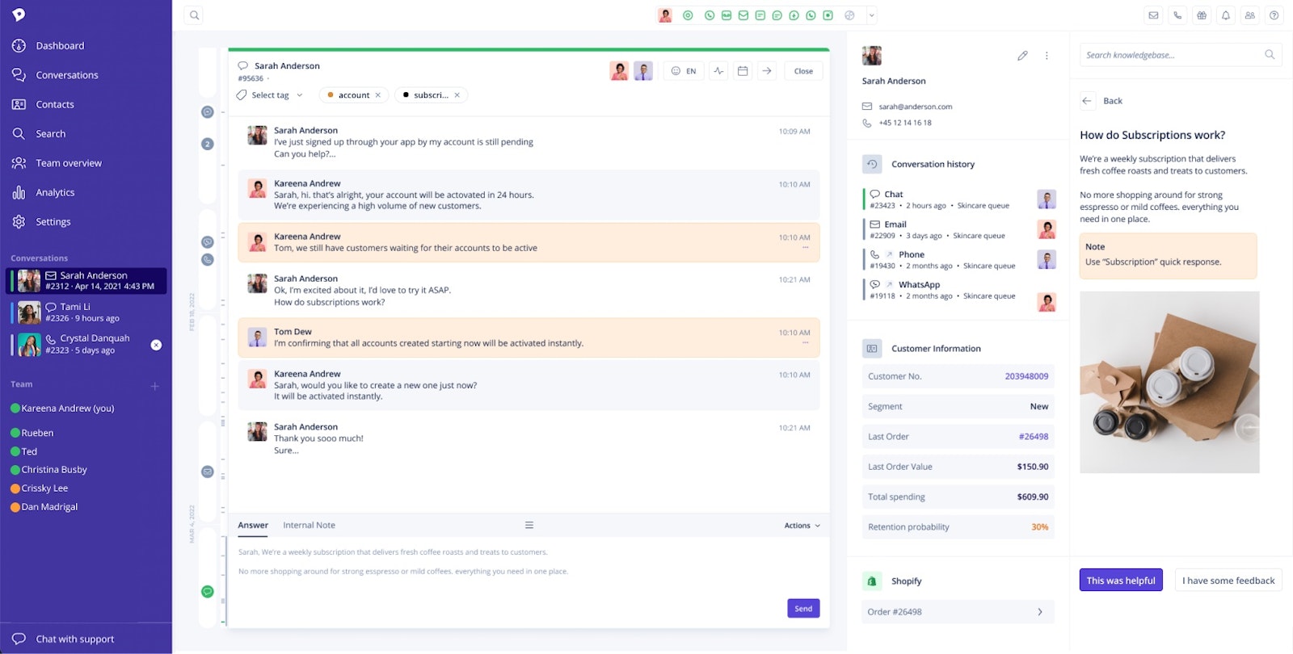Viewport: 1293px width, 654px height.
Task: Click the forward arrow icon in conversation header
Action: (x=767, y=71)
